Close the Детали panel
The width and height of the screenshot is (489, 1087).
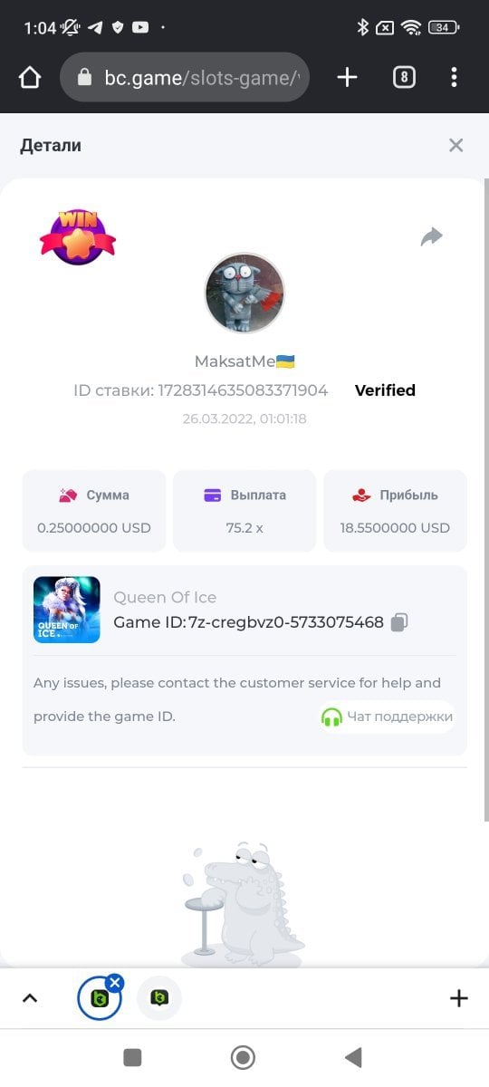click(456, 145)
